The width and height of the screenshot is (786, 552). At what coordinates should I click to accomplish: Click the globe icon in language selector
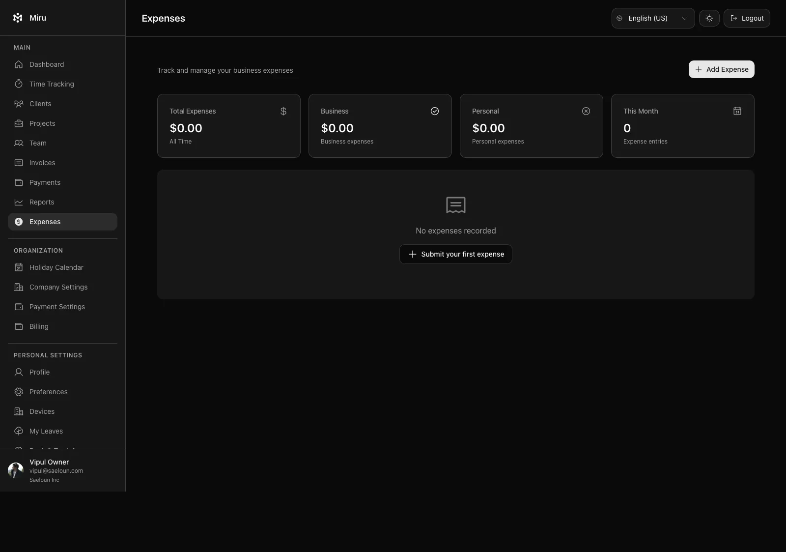coord(619,18)
